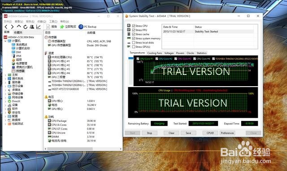Screen dimensions: 287x171
Task: Select the 便携式计算机 tree item
Action: (x=22, y=67)
